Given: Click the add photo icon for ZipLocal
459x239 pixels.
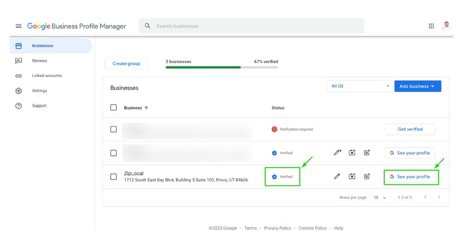Looking at the screenshot, I should point(352,177).
